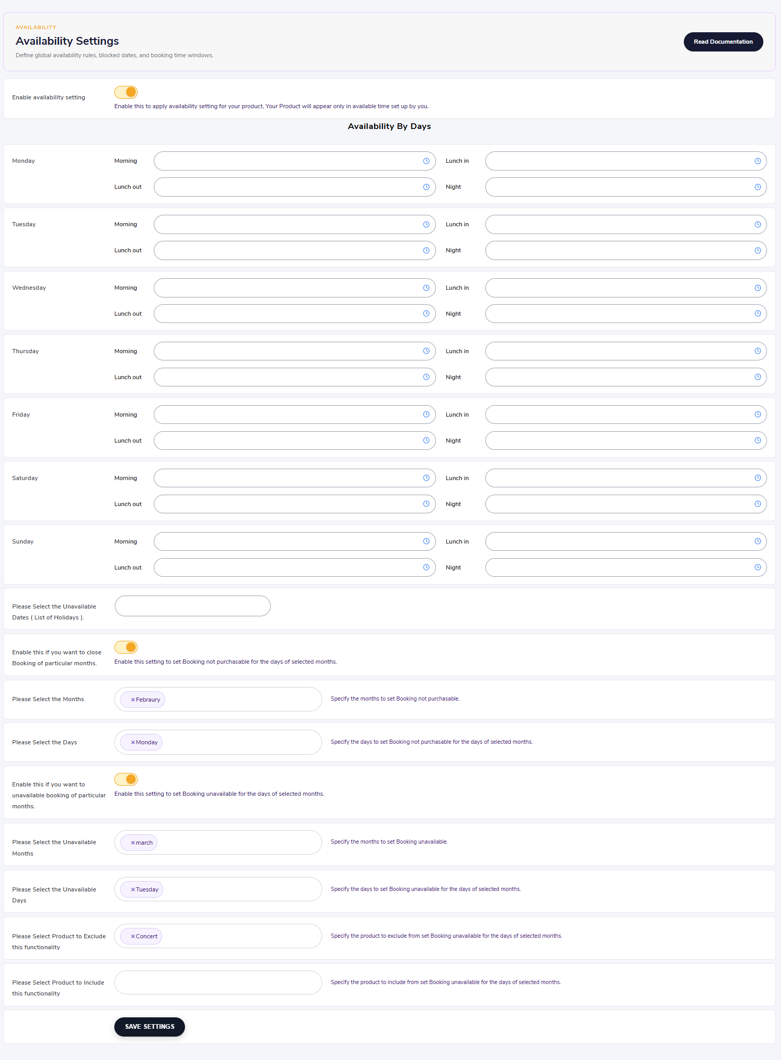
Task: Focus the Monday Lunch in time field
Action: [x=626, y=161]
